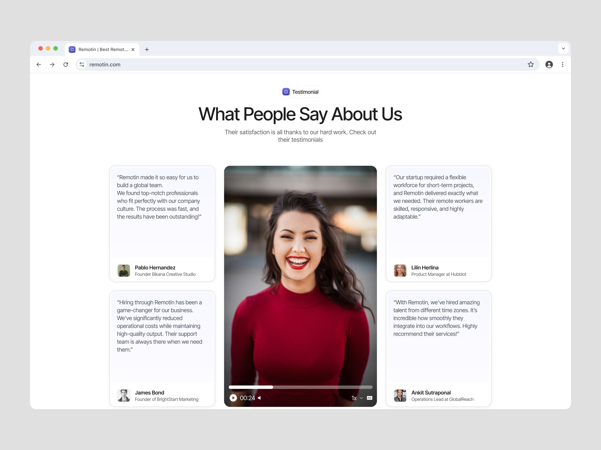This screenshot has height=450, width=601.
Task: Close the Remotin browser tab
Action: (x=133, y=49)
